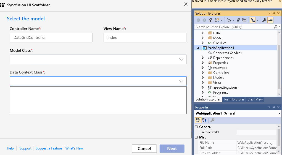
Task: Open Properties via the wrench icon in Solution Explorer
Action: click(x=264, y=20)
